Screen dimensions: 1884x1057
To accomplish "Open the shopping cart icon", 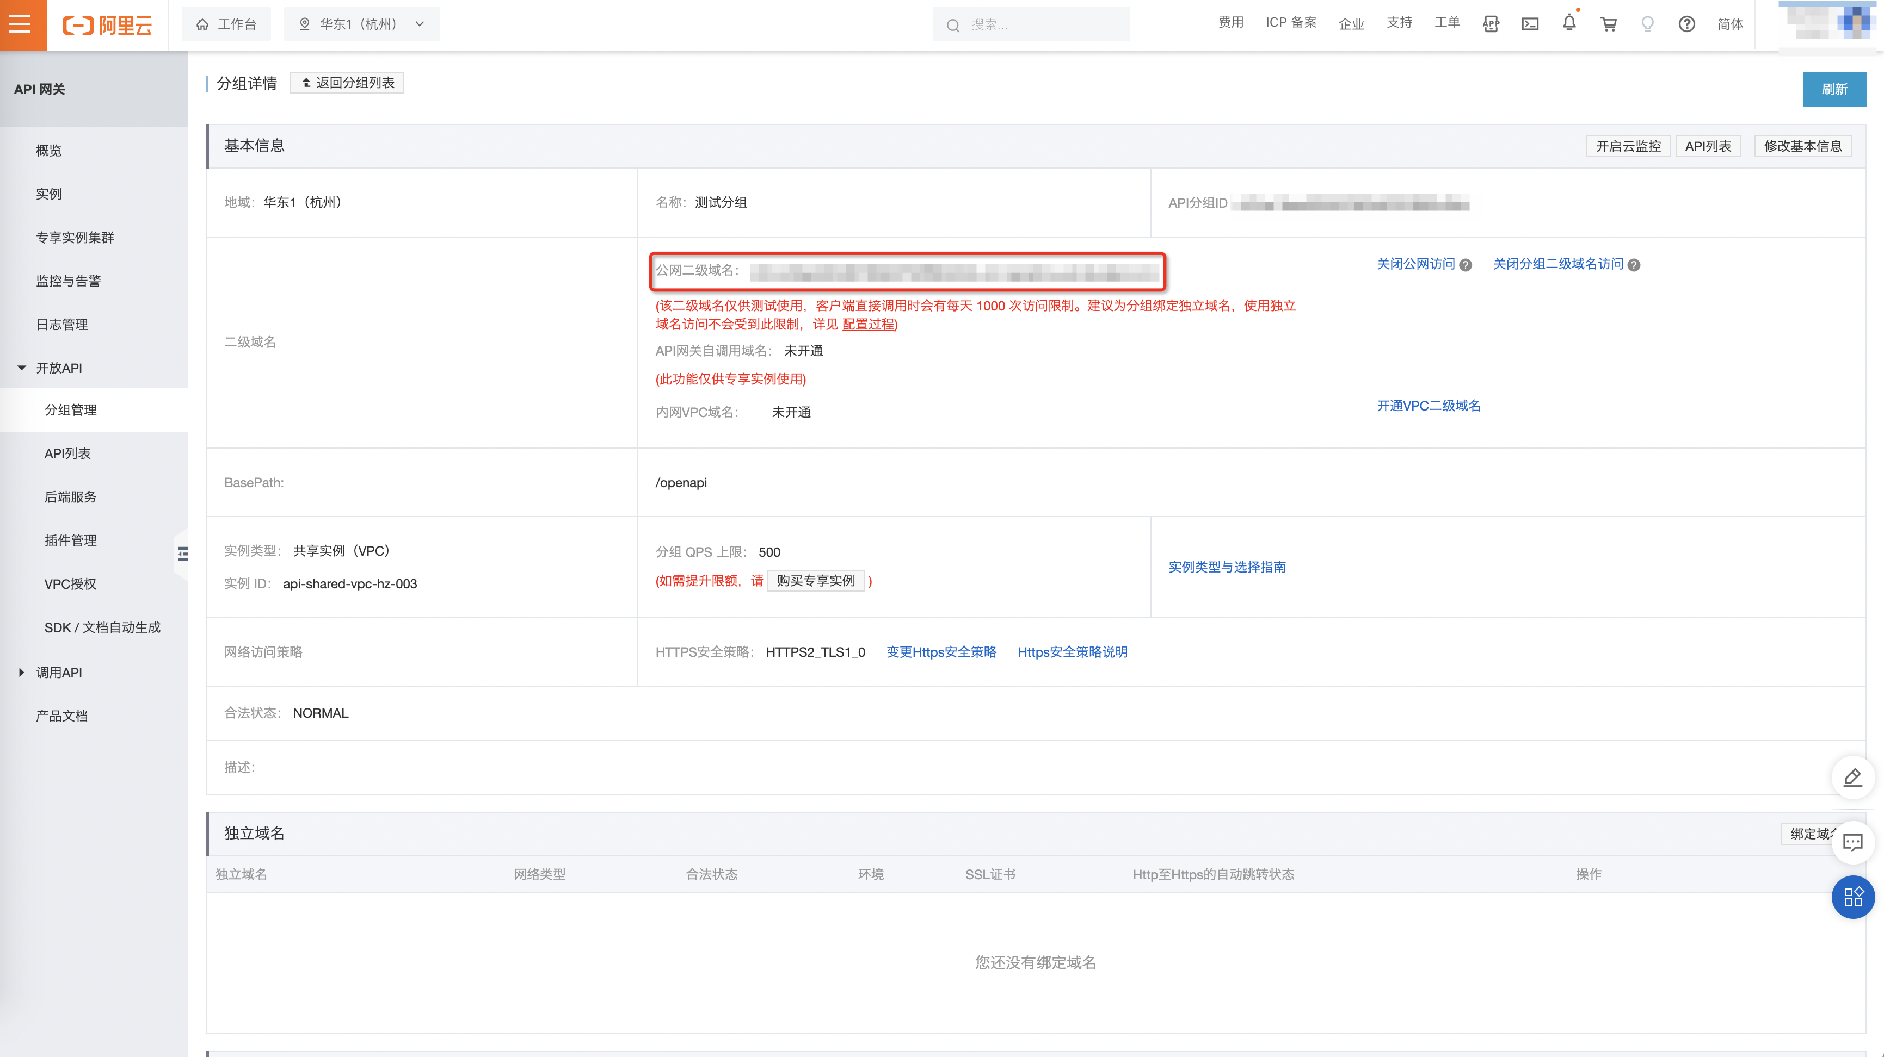I will coord(1608,24).
